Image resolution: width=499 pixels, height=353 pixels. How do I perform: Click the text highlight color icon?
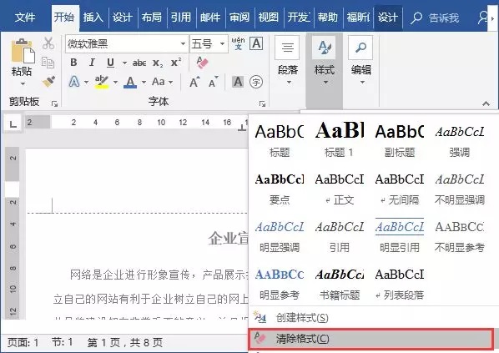(102, 82)
